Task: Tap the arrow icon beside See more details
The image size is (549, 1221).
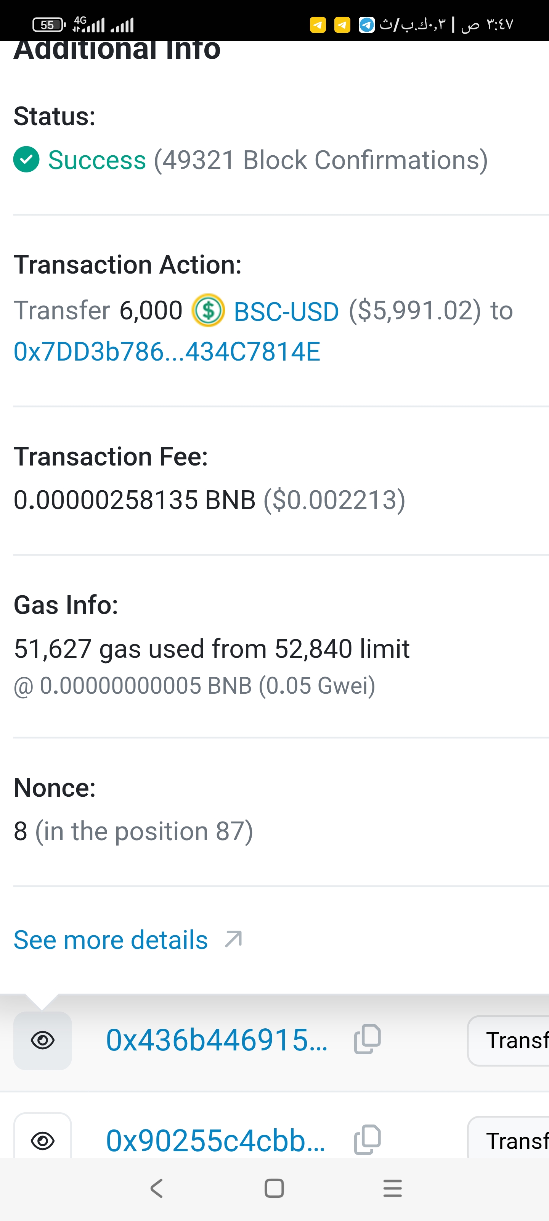Action: (234, 939)
